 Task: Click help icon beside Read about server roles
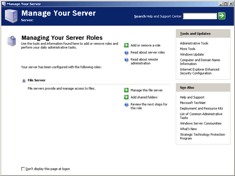tap(127, 52)
